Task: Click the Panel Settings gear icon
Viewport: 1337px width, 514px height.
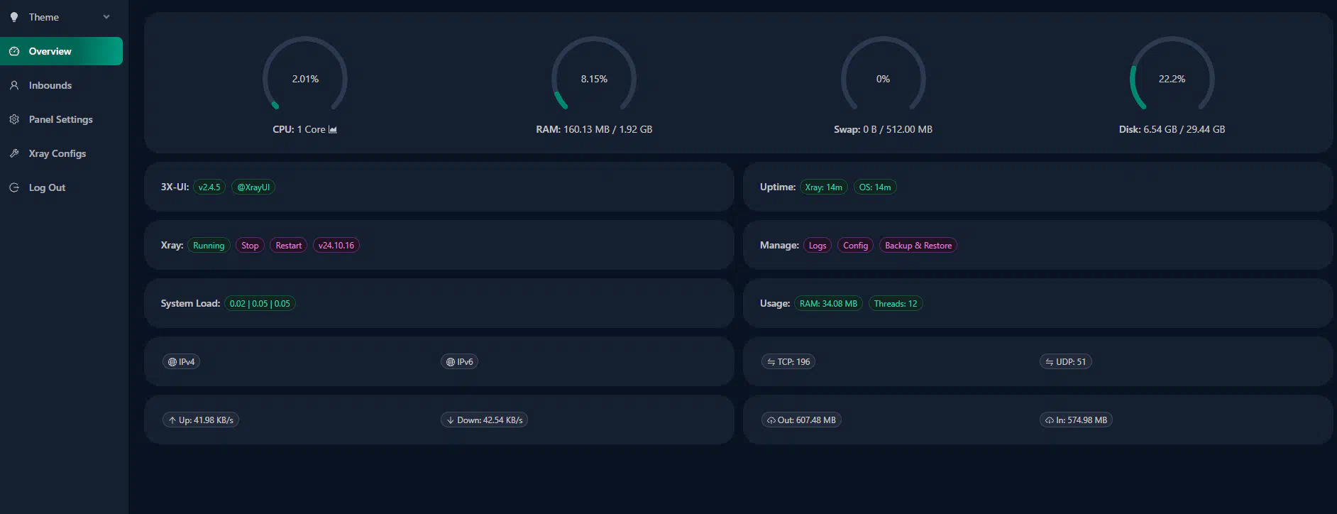Action: pos(14,119)
